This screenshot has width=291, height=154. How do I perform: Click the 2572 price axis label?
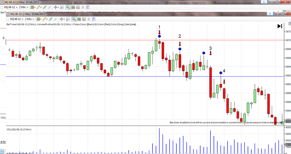(288, 31)
